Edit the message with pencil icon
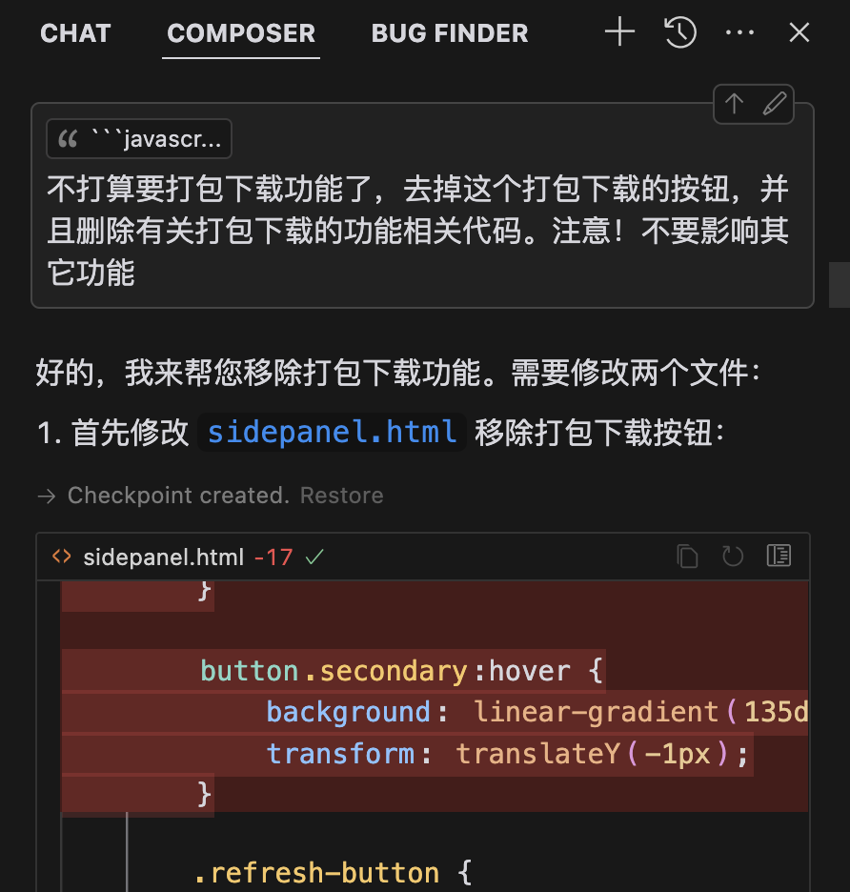The image size is (850, 892). point(774,104)
